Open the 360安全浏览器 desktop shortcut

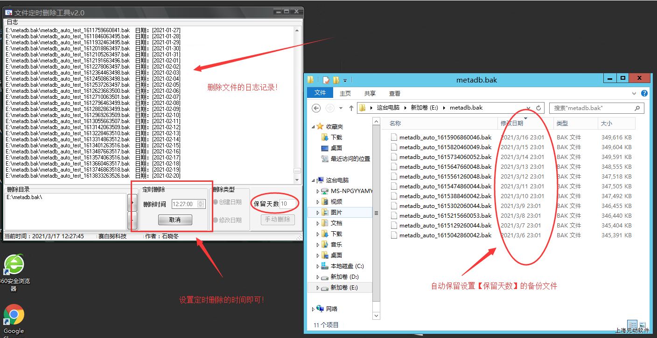(x=14, y=266)
